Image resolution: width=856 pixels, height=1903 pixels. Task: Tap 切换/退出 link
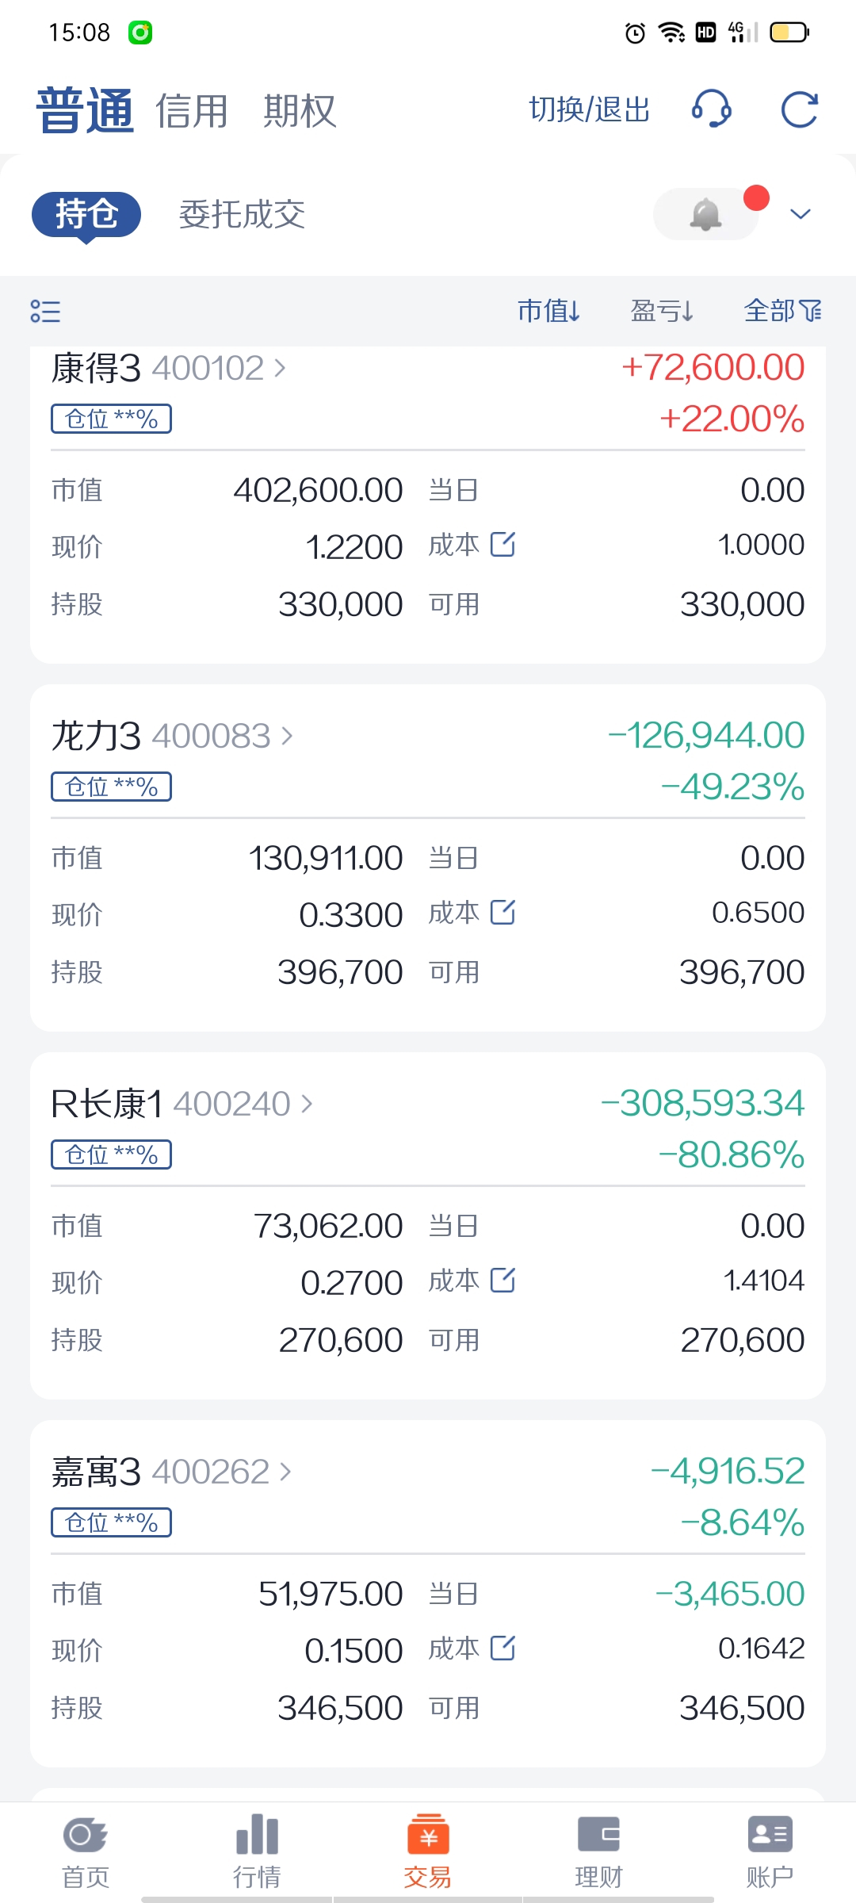589,109
